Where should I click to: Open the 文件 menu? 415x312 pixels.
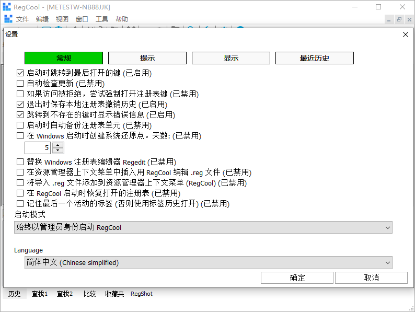[22, 19]
